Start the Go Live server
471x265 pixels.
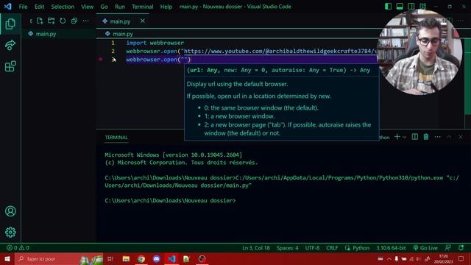425,248
